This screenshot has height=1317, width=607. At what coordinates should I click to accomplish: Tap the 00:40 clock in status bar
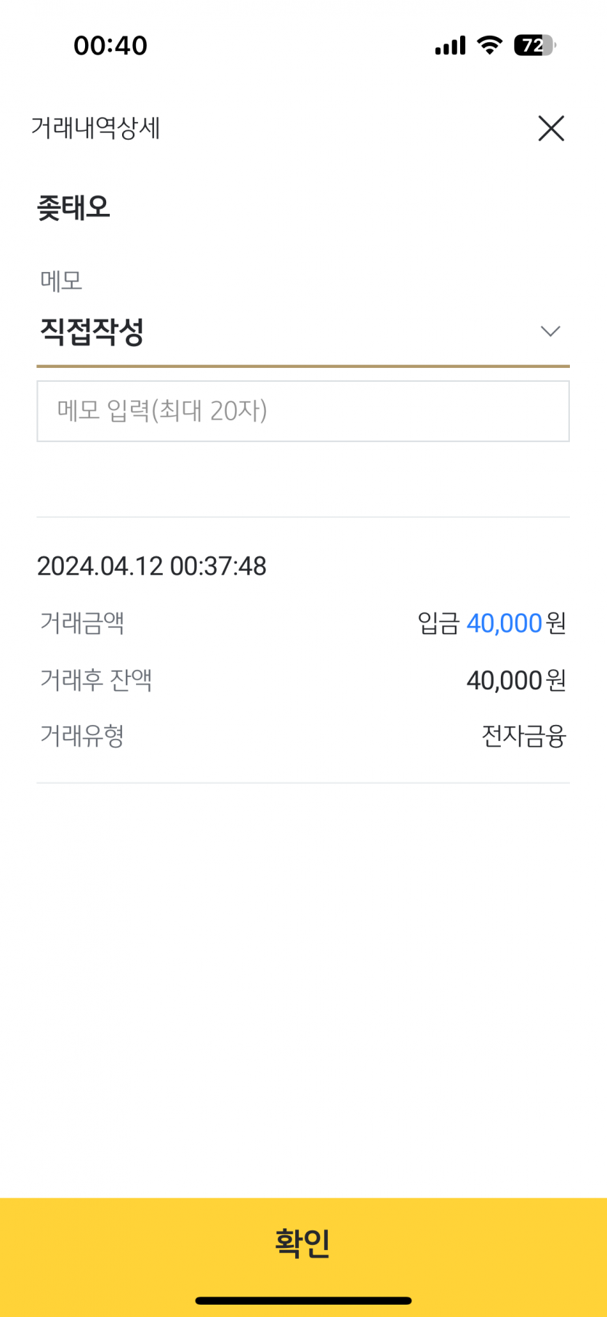click(x=110, y=46)
